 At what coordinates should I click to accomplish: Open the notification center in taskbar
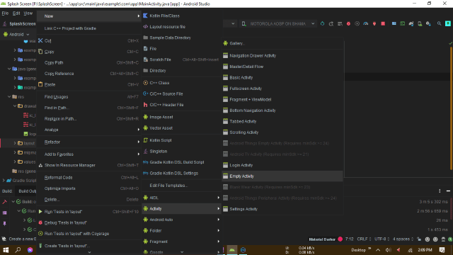[x=442, y=250]
